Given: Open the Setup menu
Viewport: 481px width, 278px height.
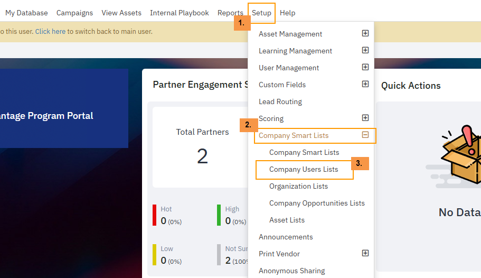Looking at the screenshot, I should click(261, 13).
